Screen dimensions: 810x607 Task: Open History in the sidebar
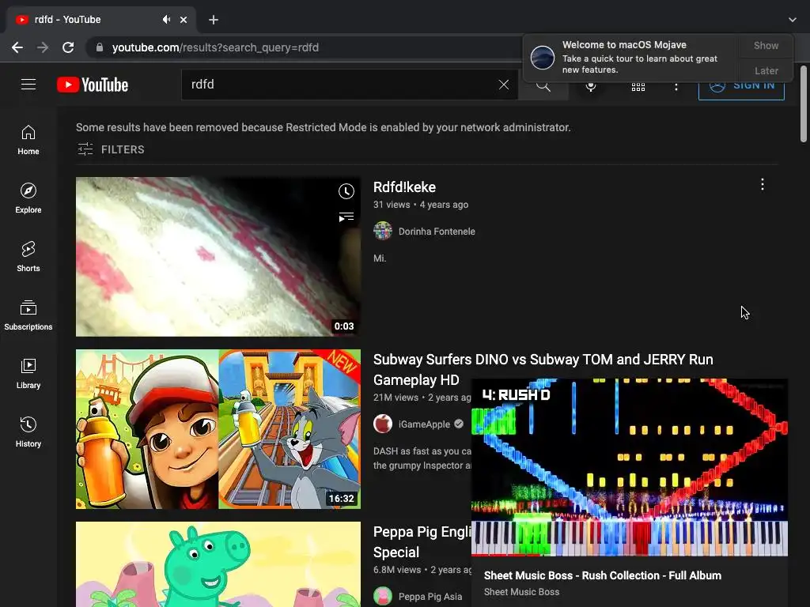(x=28, y=432)
